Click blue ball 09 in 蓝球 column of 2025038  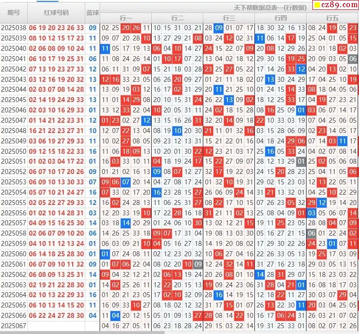point(92,28)
